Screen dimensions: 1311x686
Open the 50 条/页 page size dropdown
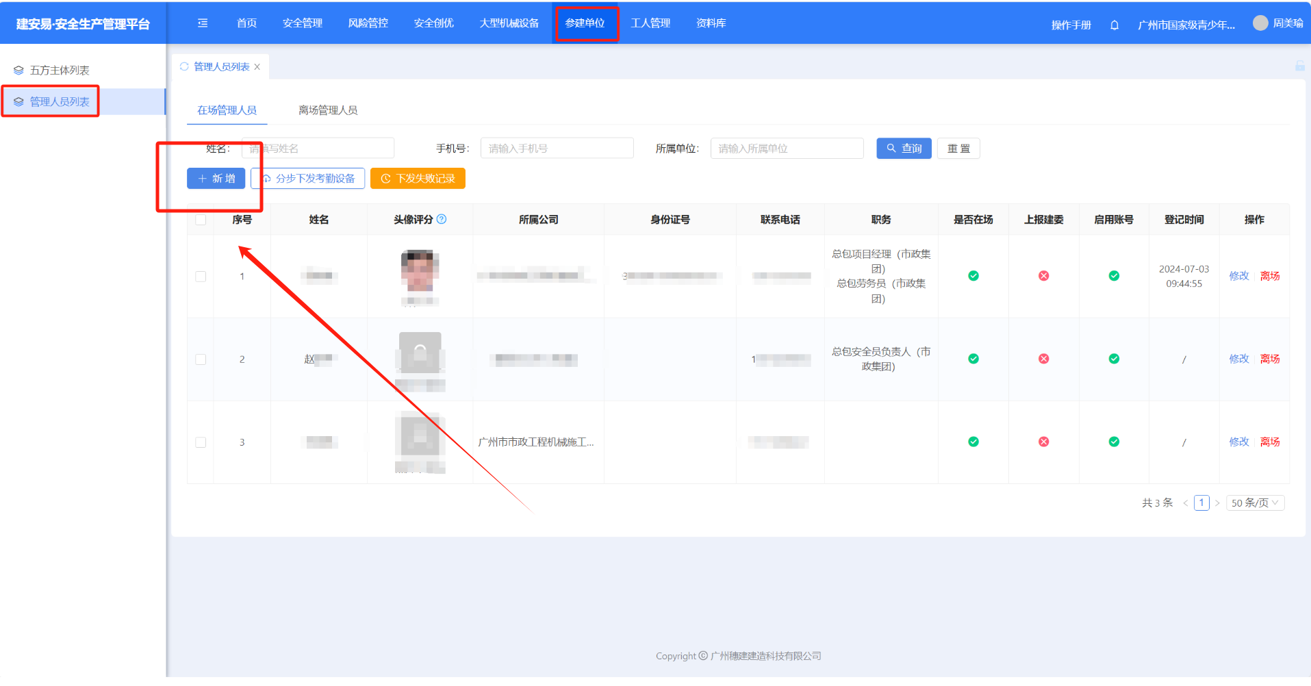(1254, 503)
